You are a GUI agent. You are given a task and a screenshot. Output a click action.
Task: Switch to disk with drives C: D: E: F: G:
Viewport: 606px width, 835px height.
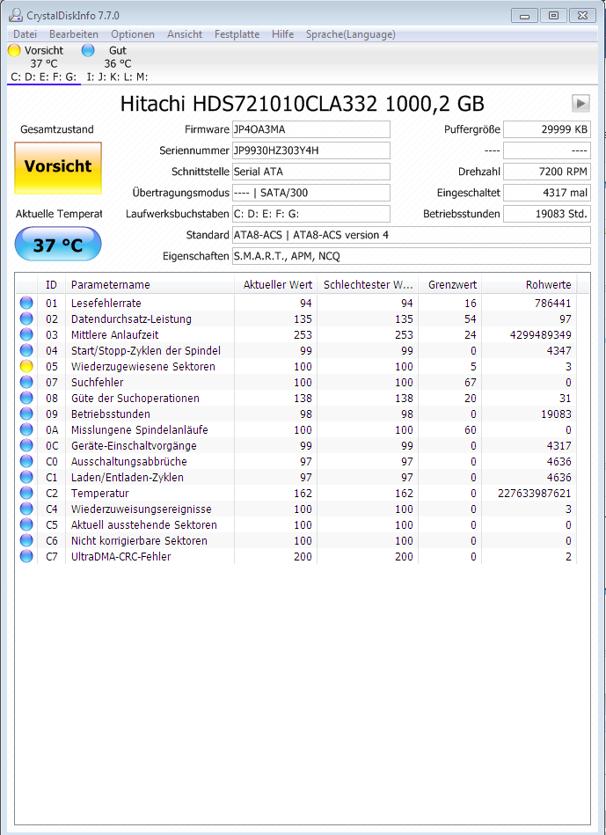(x=44, y=77)
